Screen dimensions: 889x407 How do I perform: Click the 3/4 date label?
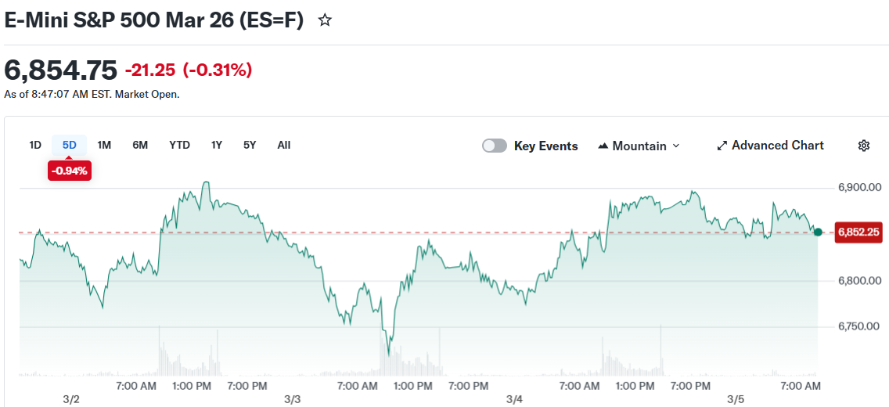[x=514, y=400]
